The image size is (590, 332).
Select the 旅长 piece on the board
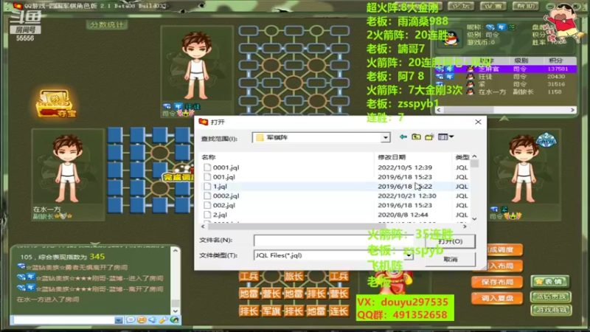coord(294,276)
